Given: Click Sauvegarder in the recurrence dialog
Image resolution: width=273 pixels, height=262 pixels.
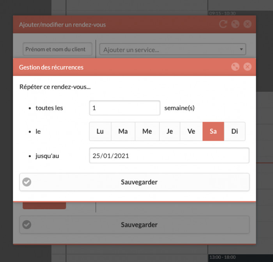Looking at the screenshot, I should pos(135,182).
